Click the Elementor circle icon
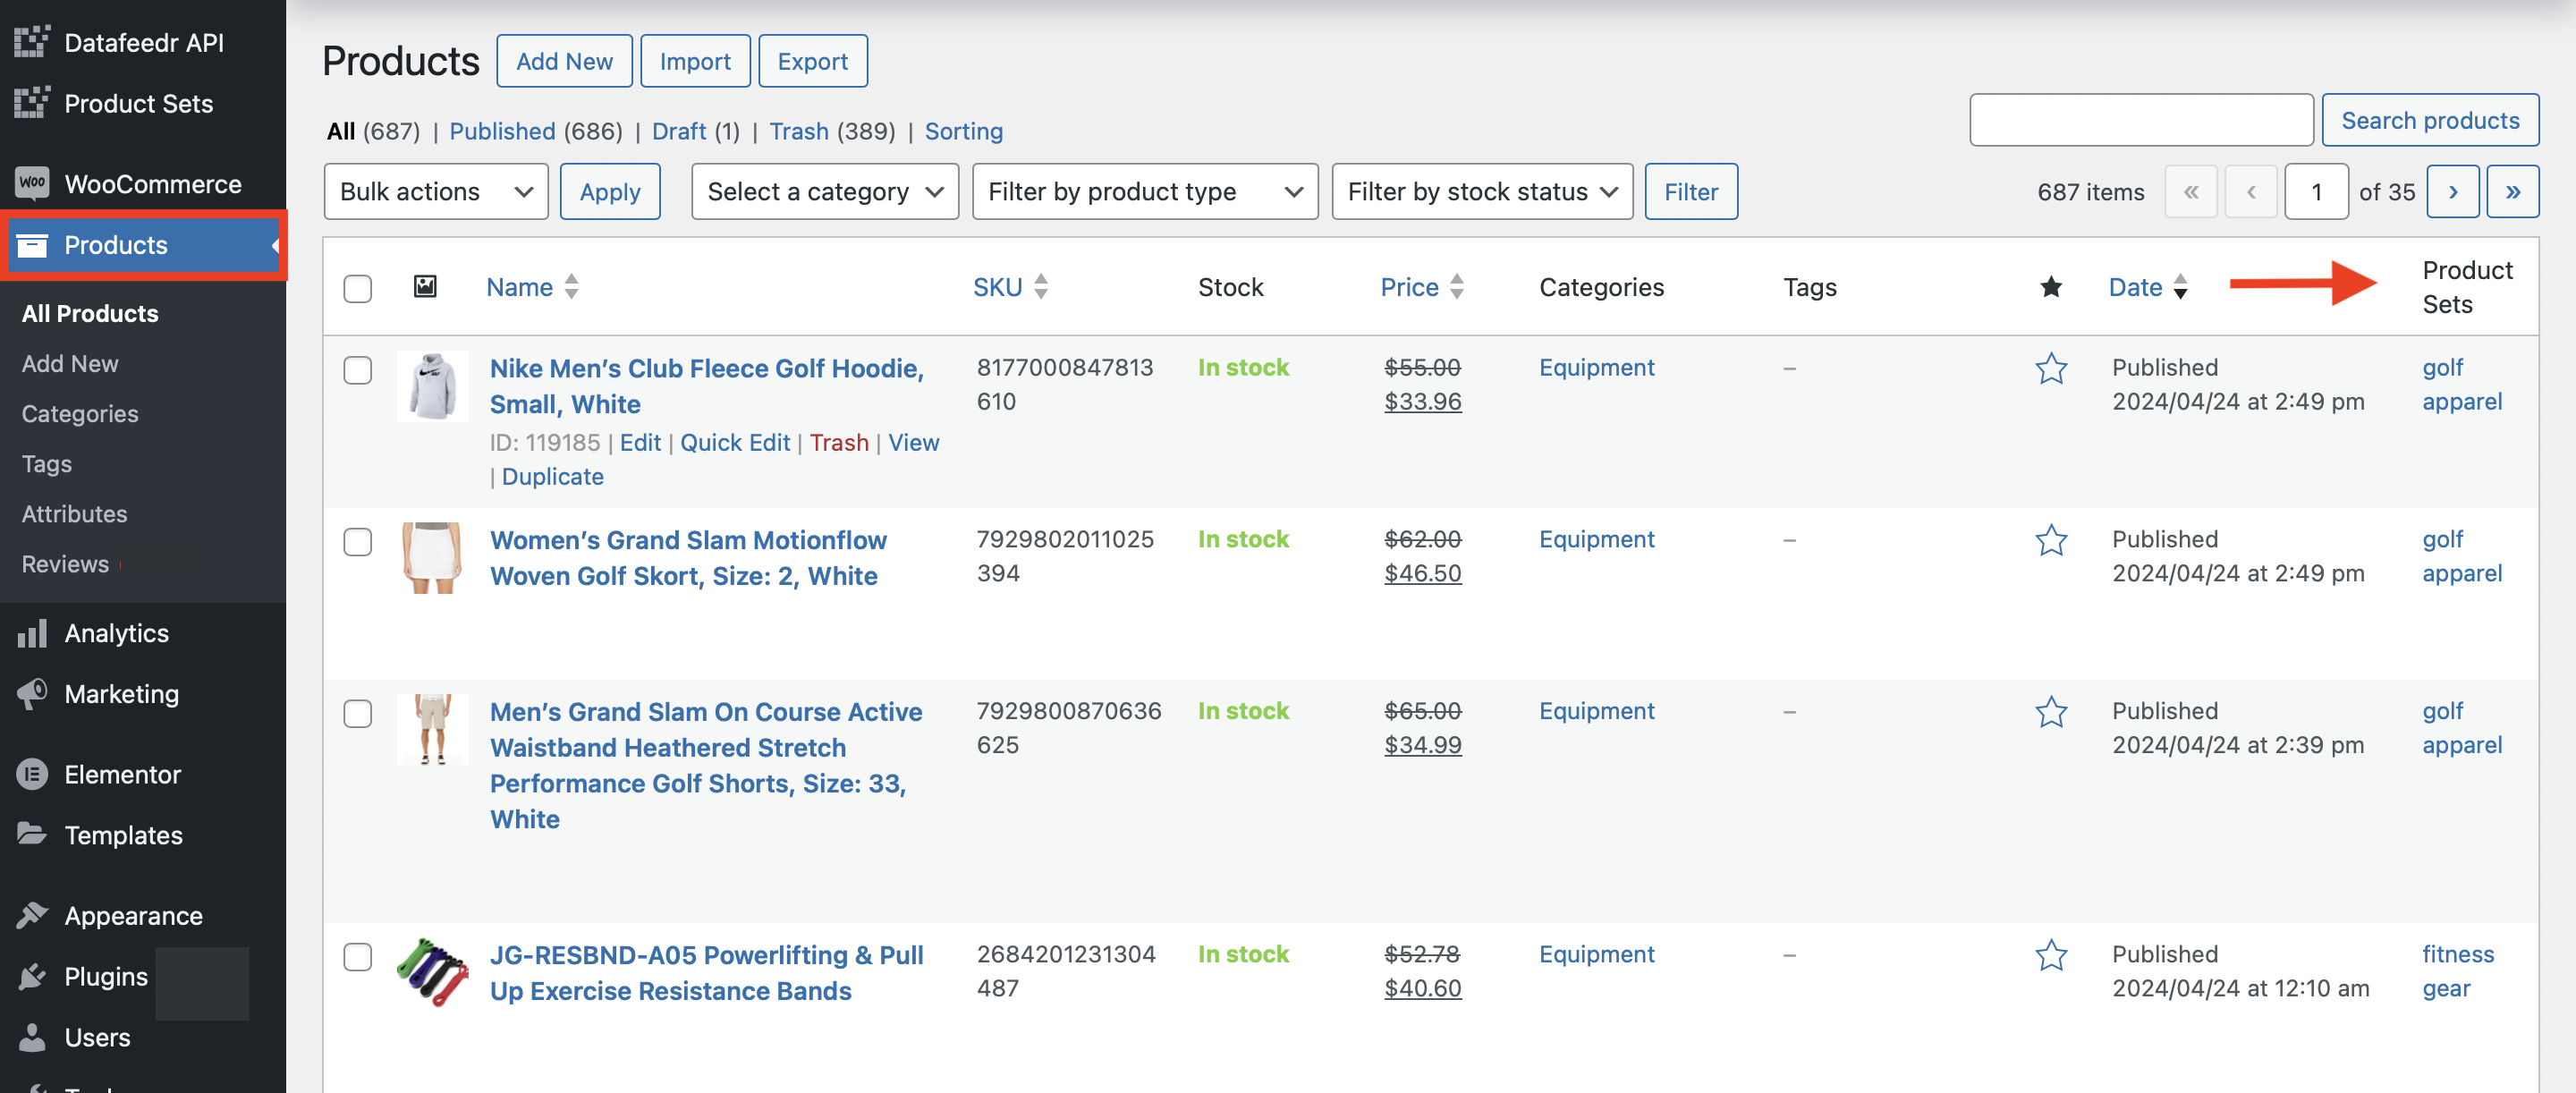2576x1093 pixels. pyautogui.click(x=32, y=774)
